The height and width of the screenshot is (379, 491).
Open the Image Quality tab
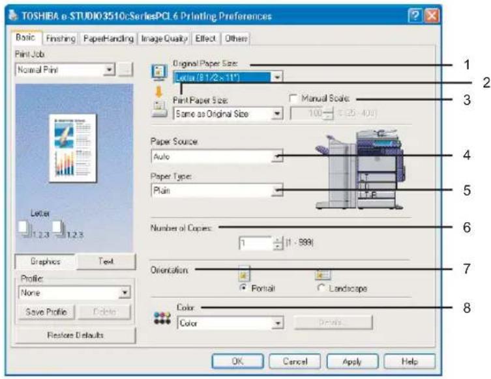click(x=164, y=38)
